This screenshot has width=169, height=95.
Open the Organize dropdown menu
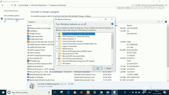32,22
